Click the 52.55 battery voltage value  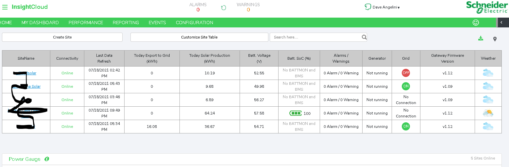tap(259, 73)
